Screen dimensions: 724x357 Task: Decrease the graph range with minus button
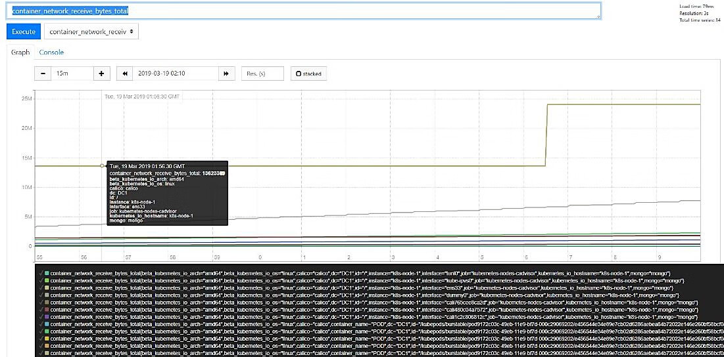pos(43,73)
